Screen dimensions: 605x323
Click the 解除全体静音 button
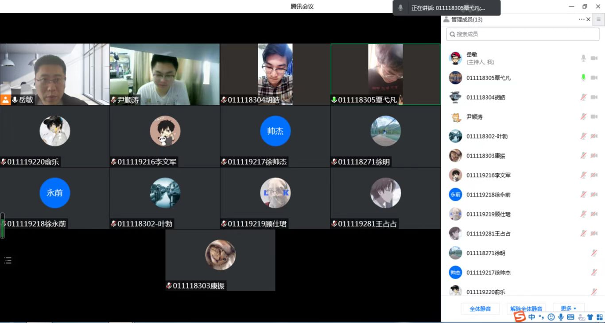(526, 309)
